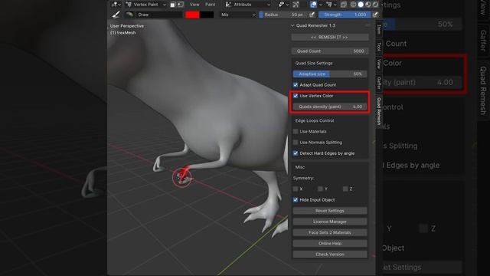Click the Quad Count field
490x276 pixels.
330,51
